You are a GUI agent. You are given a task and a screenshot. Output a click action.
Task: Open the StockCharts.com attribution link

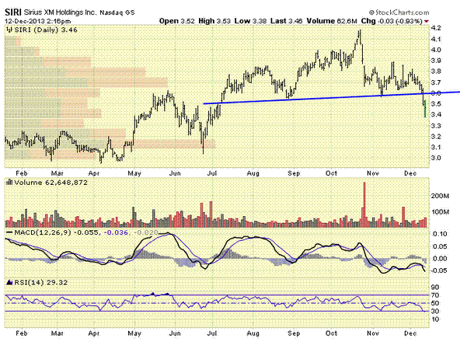pos(399,12)
